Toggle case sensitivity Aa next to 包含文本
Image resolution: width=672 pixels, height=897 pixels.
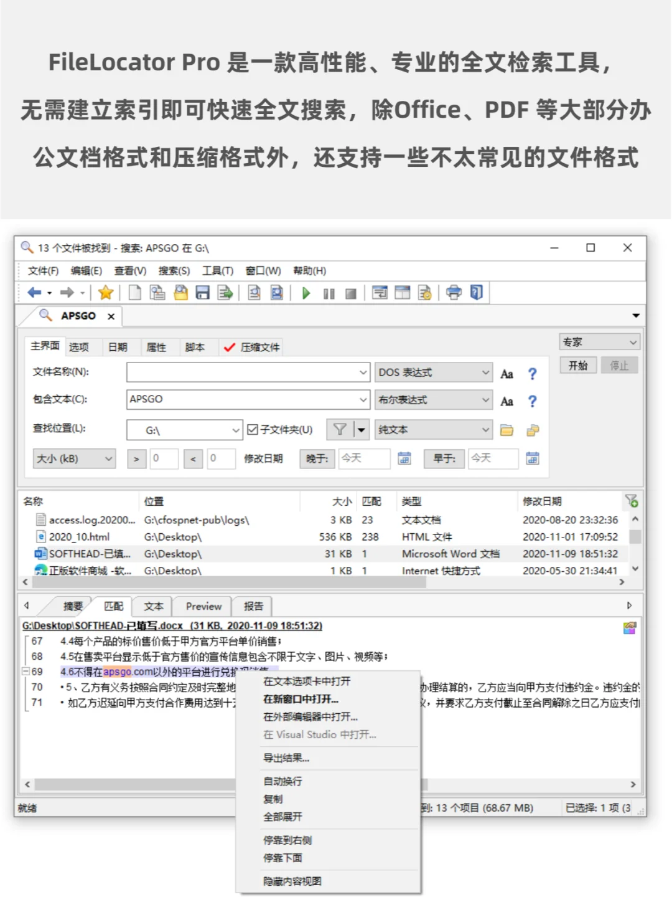point(506,401)
